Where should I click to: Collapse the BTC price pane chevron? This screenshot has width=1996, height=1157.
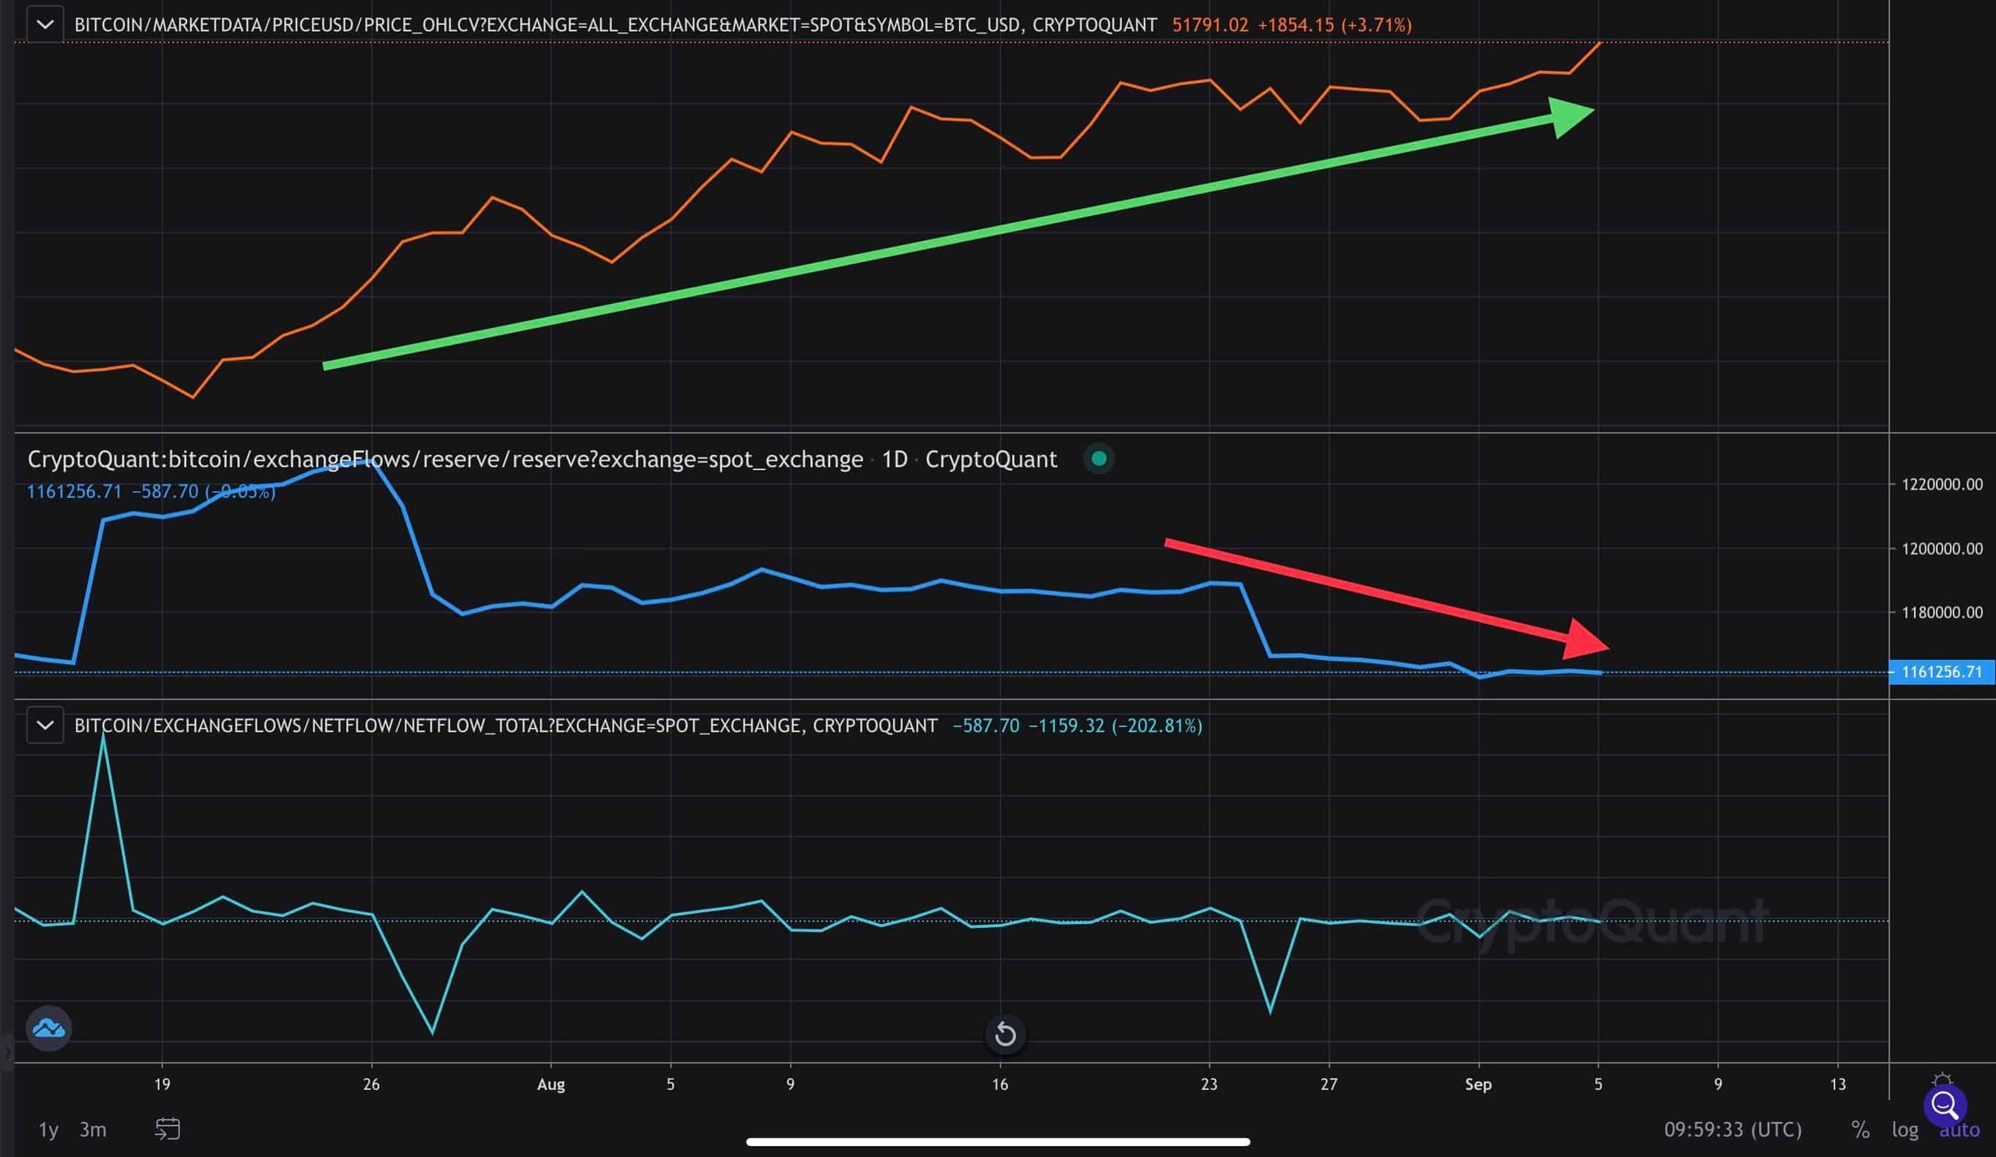[45, 24]
